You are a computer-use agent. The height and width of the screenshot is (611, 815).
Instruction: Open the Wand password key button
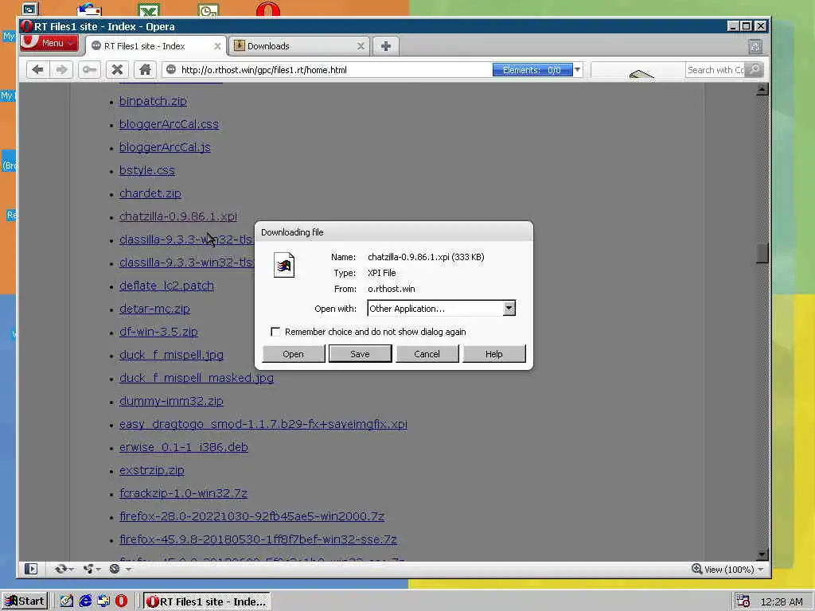(89, 70)
